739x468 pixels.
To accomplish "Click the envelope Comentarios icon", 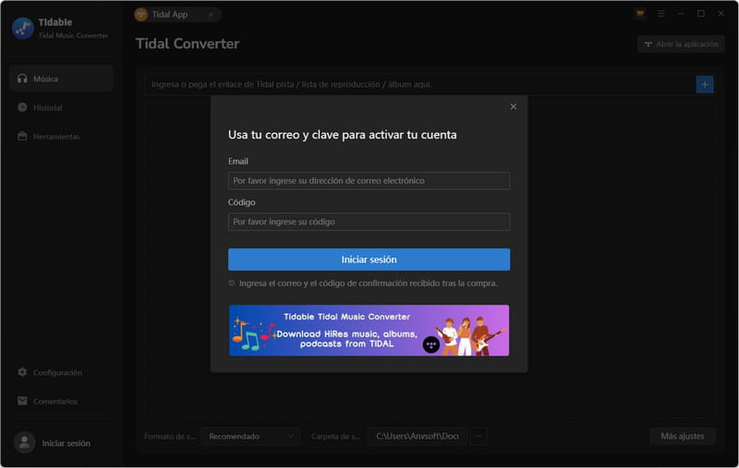I will tap(22, 402).
